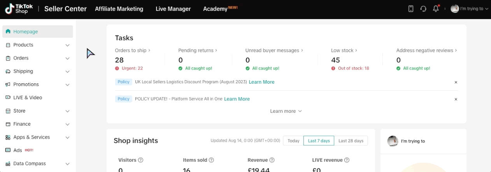Expand the Learn more policies list
The width and height of the screenshot is (491, 172).
(x=286, y=111)
